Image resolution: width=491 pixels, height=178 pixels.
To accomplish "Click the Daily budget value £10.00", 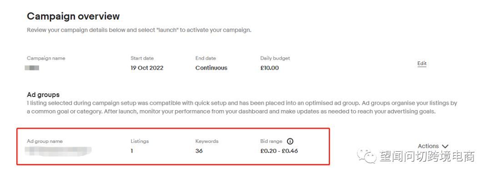I will [x=269, y=68].
